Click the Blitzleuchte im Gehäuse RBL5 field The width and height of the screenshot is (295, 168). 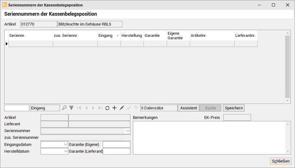pos(90,24)
